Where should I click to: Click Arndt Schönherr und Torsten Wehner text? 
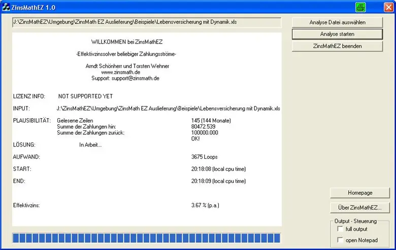(x=127, y=66)
